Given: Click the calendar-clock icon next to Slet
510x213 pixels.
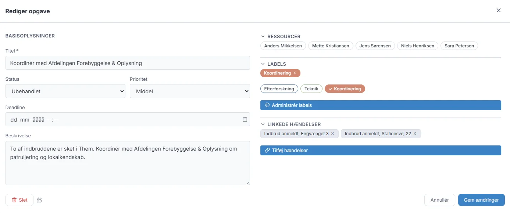Looking at the screenshot, I should (39, 200).
